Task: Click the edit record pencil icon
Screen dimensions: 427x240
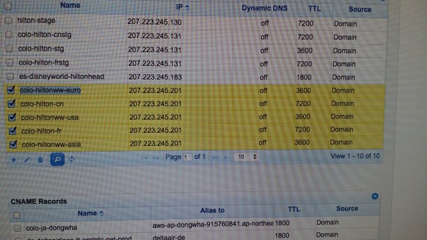Action: coord(27,159)
